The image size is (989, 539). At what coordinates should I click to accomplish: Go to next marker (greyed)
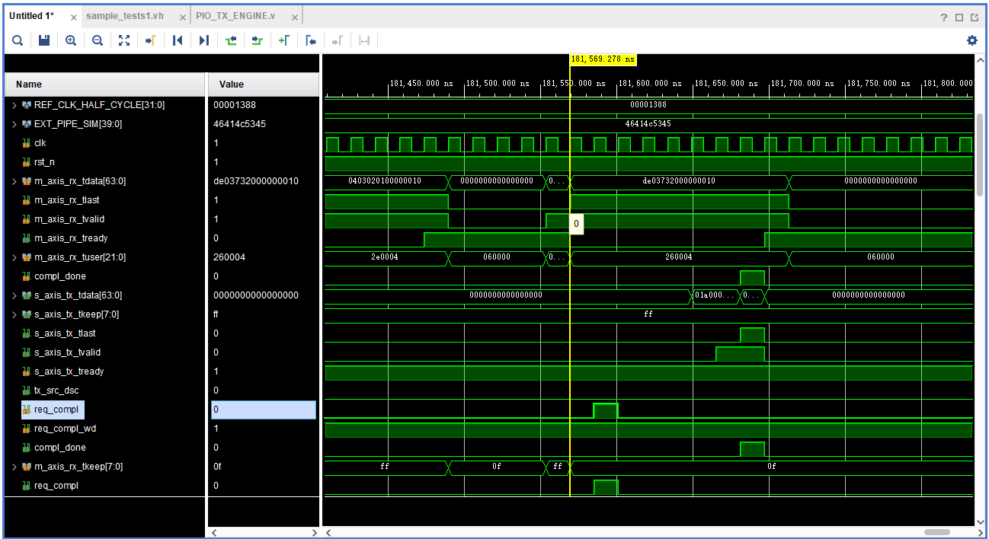click(x=338, y=40)
